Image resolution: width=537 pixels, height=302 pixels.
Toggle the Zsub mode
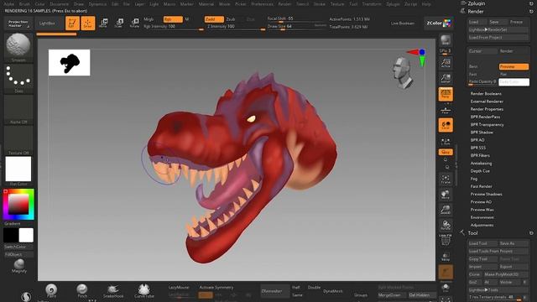[231, 19]
